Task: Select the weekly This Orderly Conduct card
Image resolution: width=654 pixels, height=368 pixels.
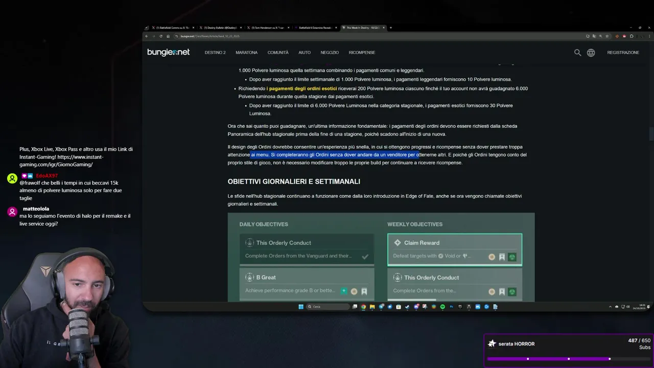Action: pyautogui.click(x=455, y=284)
